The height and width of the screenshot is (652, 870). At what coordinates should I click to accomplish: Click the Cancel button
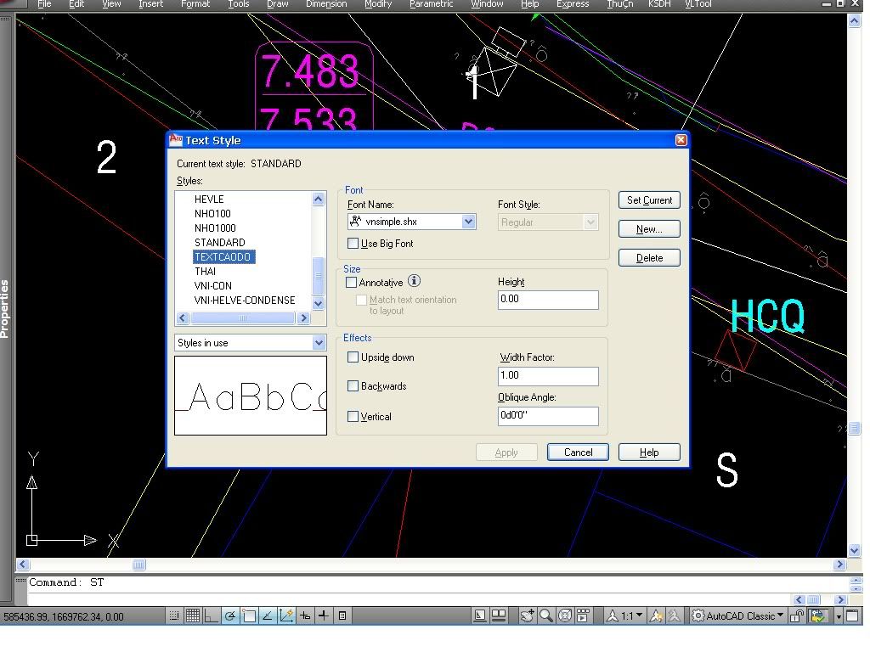pos(578,452)
